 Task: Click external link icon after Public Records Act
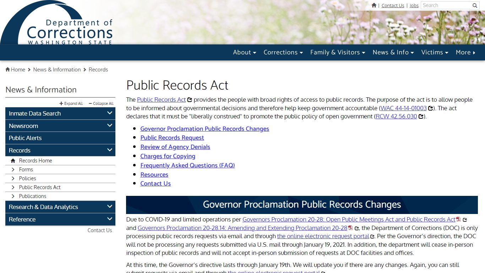[x=190, y=100]
